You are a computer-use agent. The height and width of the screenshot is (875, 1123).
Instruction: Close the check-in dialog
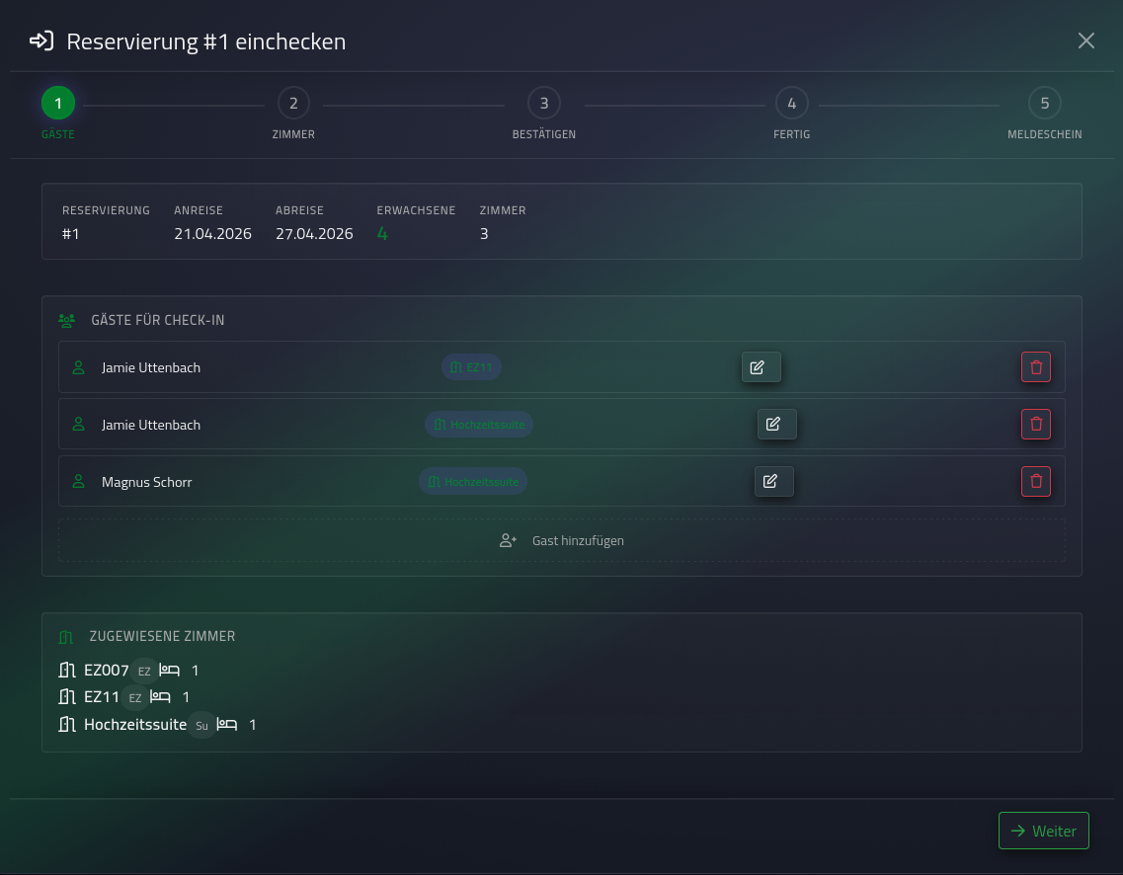coord(1085,40)
